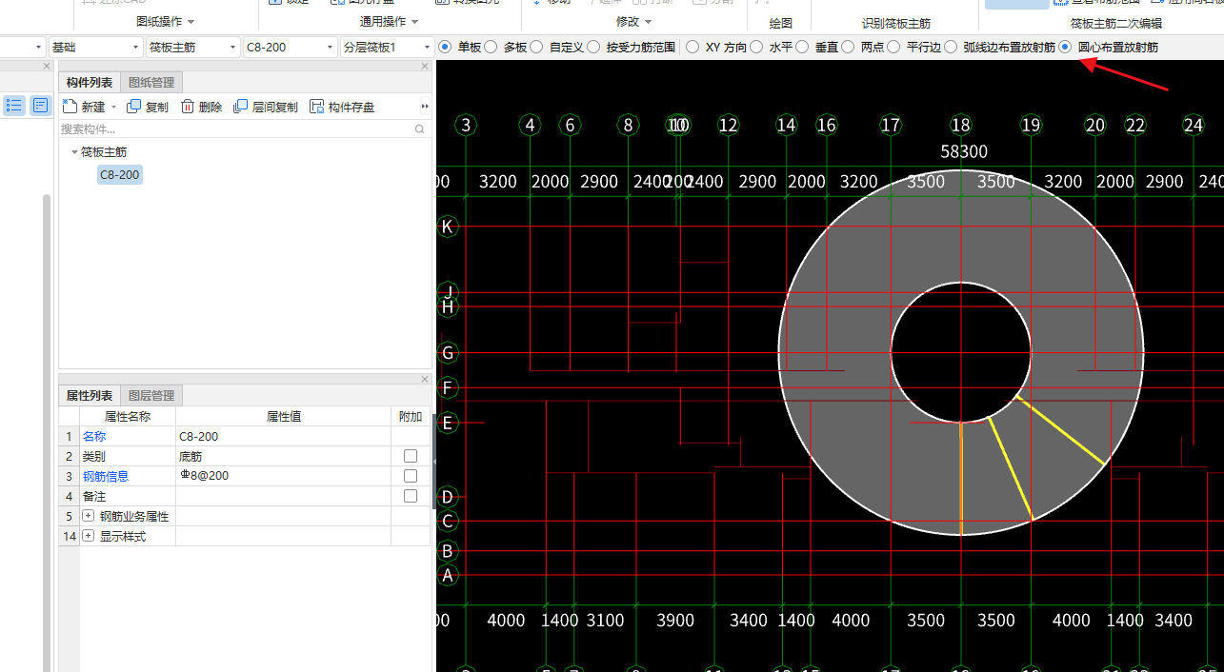The width and height of the screenshot is (1224, 672).
Task: Open the 分层筏板1 dropdown
Action: (x=387, y=47)
